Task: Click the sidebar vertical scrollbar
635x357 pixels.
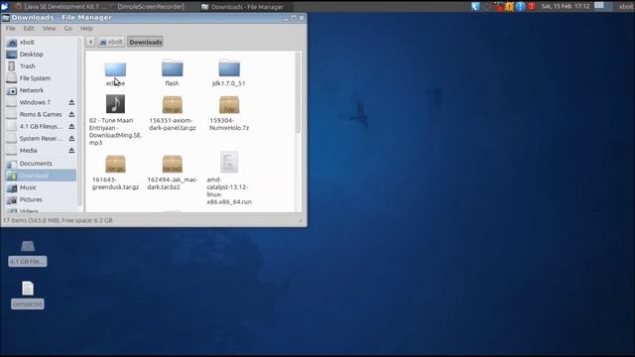Action: 79,121
